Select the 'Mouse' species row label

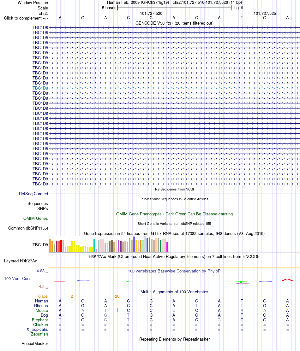42,311
